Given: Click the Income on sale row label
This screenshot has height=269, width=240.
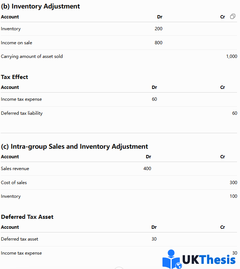Looking at the screenshot, I should [17, 43].
